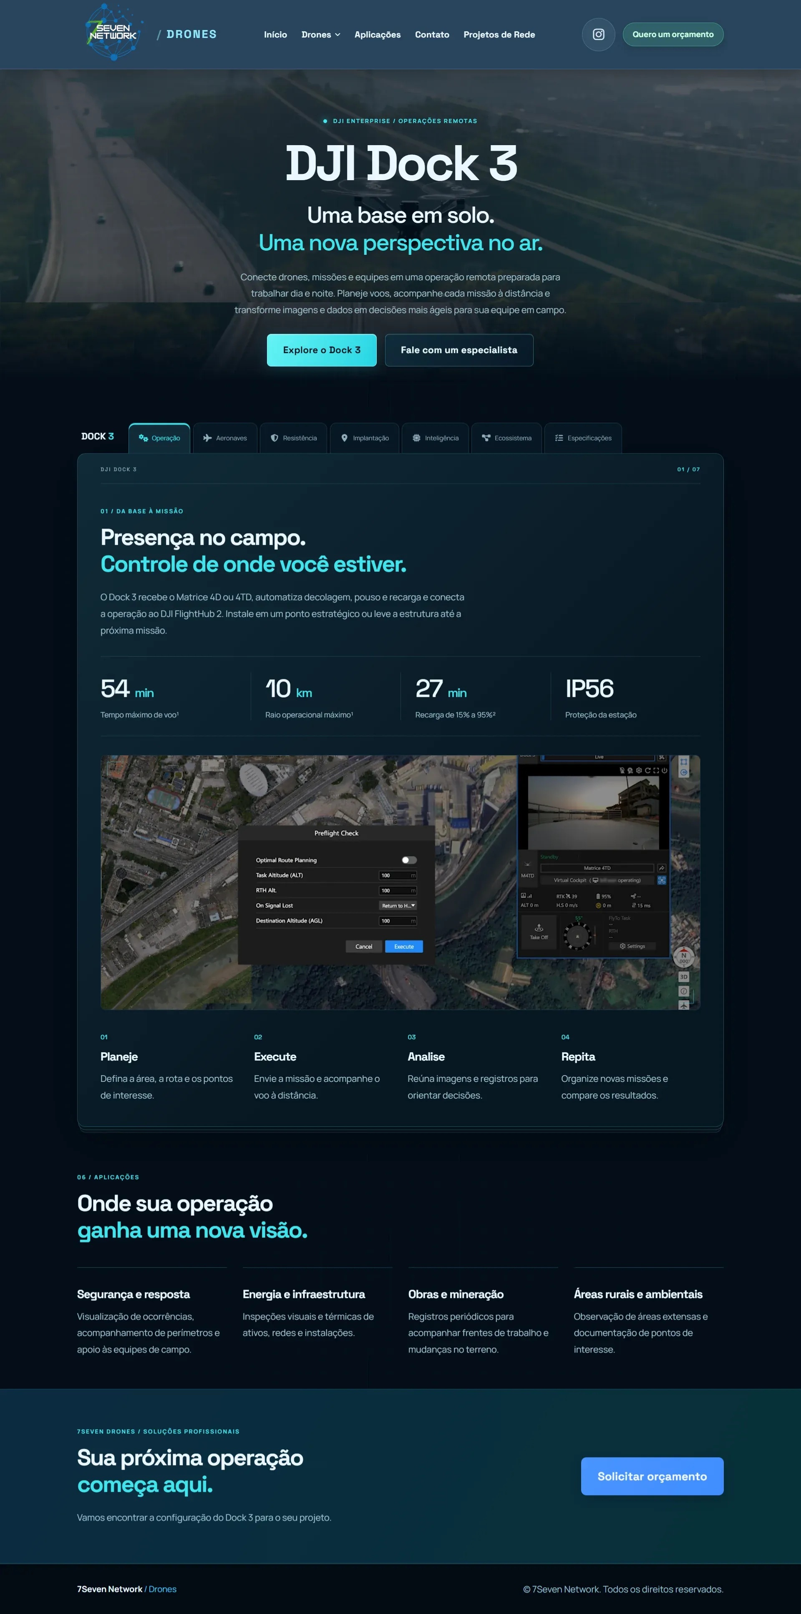Click the 3D map view icon

684,977
